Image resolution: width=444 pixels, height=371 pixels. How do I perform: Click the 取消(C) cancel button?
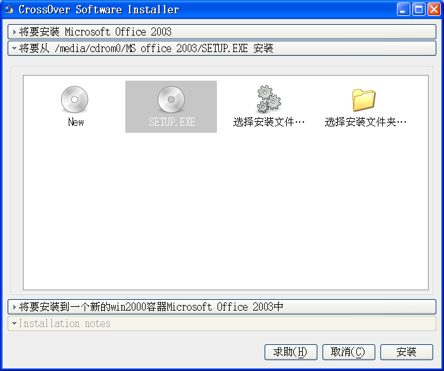click(349, 352)
